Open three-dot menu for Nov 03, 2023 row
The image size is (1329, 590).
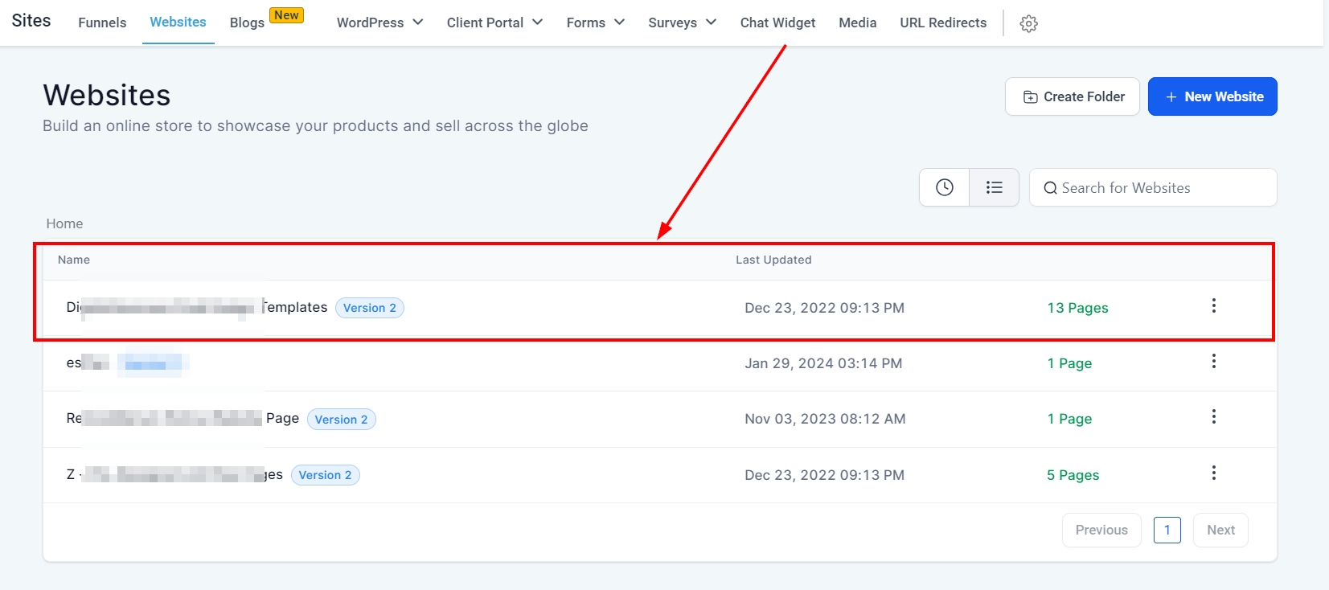coord(1213,417)
